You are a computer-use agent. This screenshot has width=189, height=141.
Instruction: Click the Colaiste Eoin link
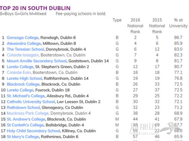19,72
